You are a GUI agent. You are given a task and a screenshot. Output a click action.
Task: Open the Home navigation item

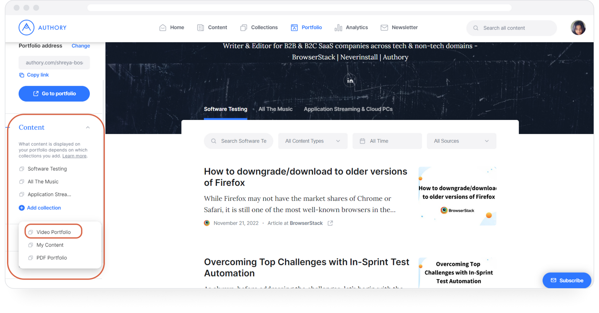172,28
